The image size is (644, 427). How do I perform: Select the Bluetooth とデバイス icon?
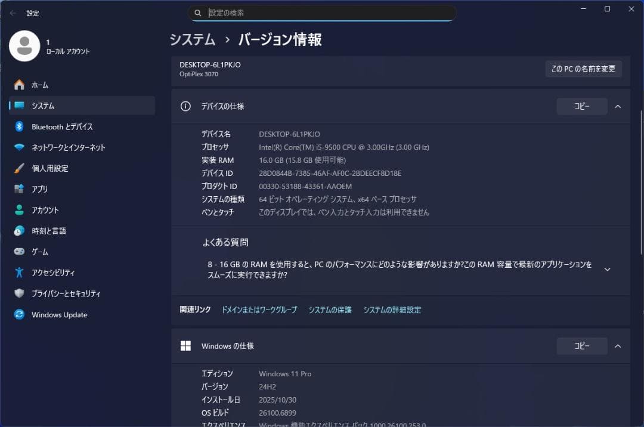coord(18,126)
